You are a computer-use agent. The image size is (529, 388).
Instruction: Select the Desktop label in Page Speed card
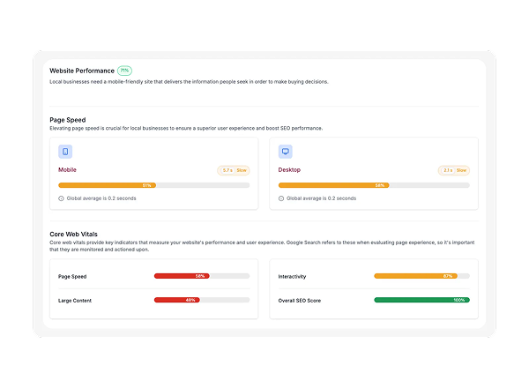click(290, 169)
